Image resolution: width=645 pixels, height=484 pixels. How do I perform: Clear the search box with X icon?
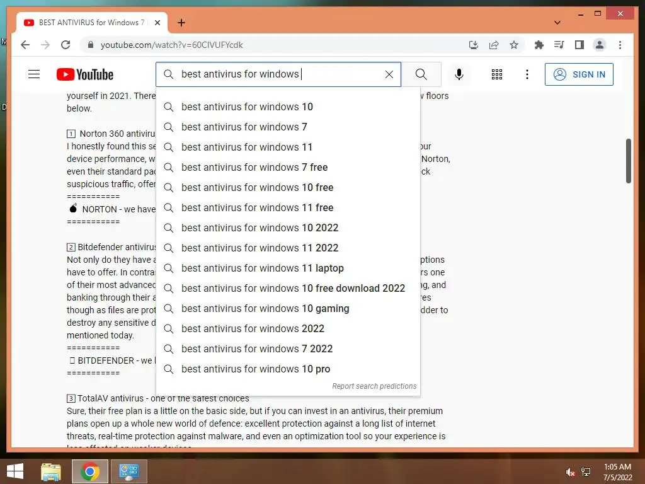[389, 74]
